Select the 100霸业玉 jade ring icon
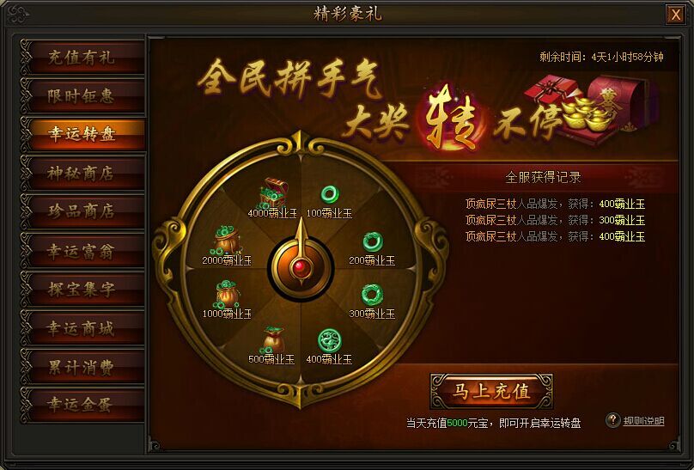This screenshot has height=470, width=694. 330,194
